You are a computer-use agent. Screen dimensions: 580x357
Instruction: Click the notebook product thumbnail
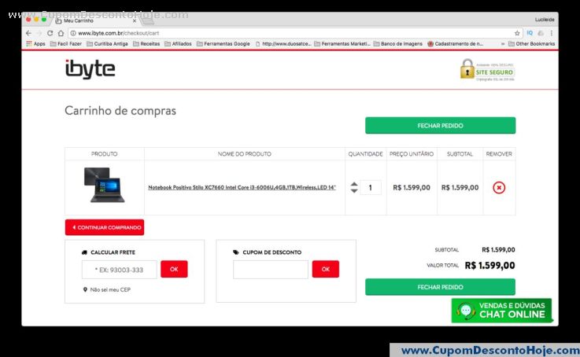pyautogui.click(x=105, y=185)
